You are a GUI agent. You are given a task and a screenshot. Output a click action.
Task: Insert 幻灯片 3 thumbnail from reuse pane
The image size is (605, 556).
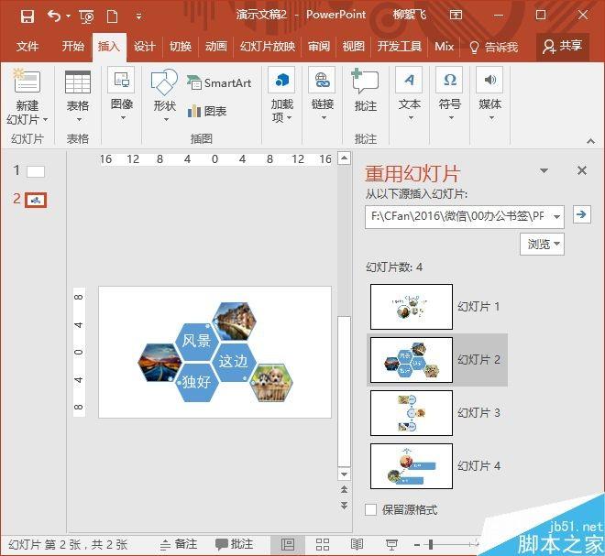[x=411, y=413]
